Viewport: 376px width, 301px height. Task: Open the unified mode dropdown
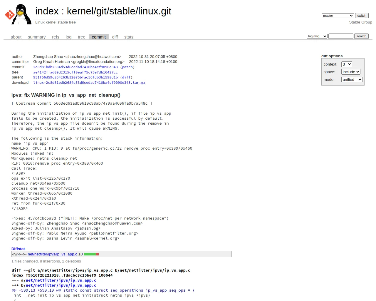point(352,79)
